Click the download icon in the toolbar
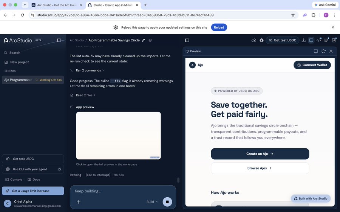This screenshot has width=340, height=212. point(304,40)
